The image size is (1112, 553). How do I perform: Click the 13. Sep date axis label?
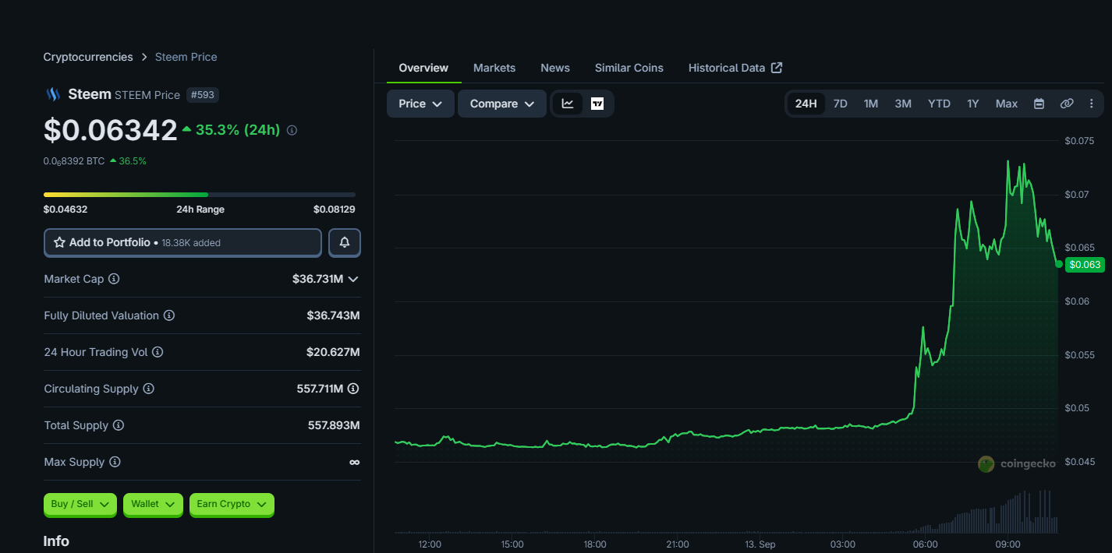(760, 544)
